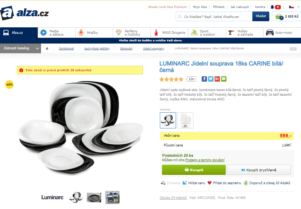The width and height of the screenshot is (301, 209).
Task: Share product via Twitter icon
Action: click(211, 79)
